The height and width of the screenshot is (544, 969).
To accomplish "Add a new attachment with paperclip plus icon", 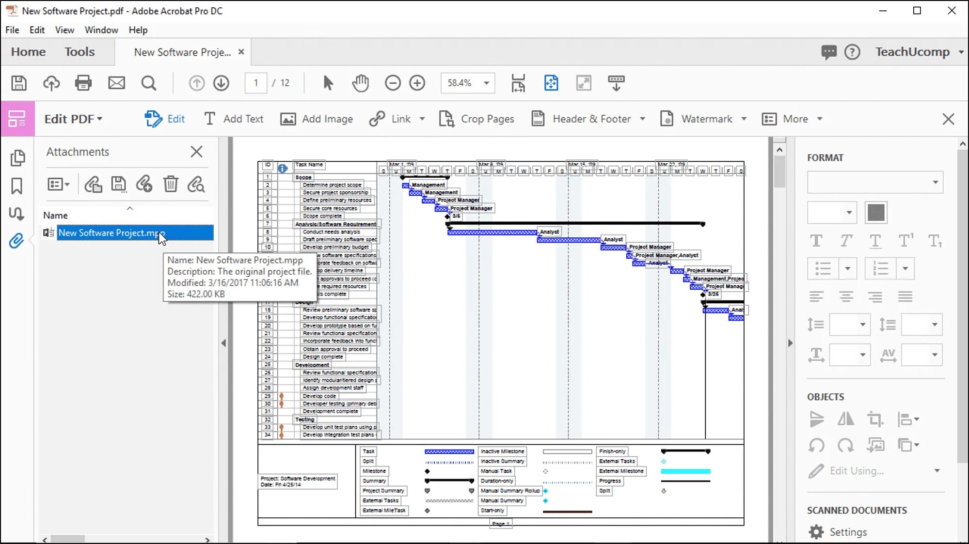I will tap(144, 185).
